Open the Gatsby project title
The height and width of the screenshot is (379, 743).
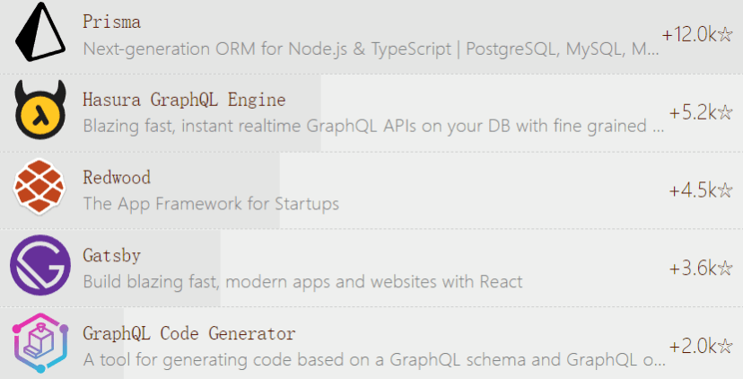pyautogui.click(x=112, y=256)
